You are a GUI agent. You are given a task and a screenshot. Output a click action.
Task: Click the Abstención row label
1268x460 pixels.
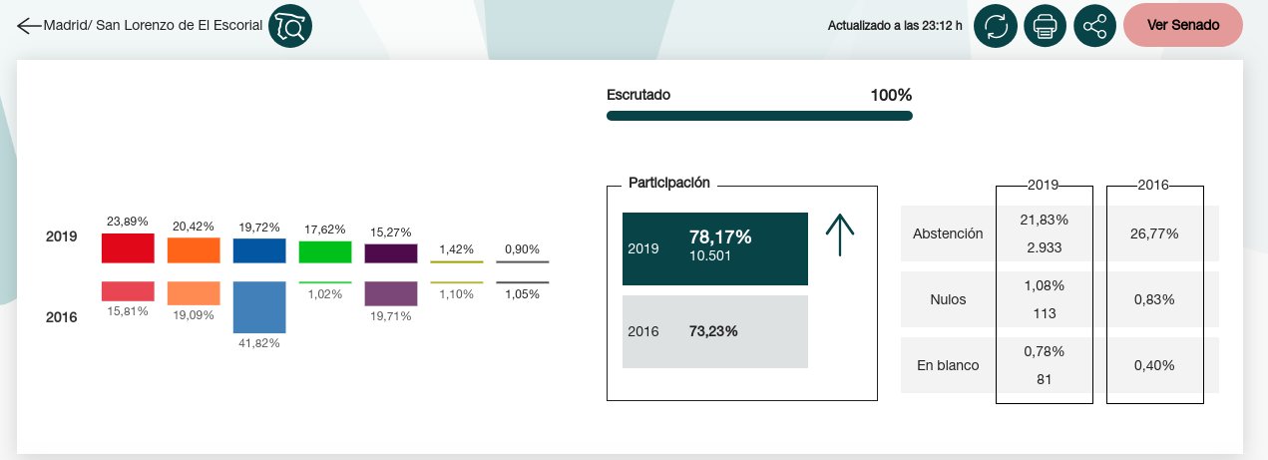[948, 233]
